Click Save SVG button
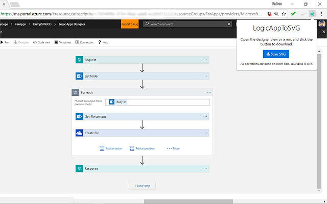 click(276, 54)
